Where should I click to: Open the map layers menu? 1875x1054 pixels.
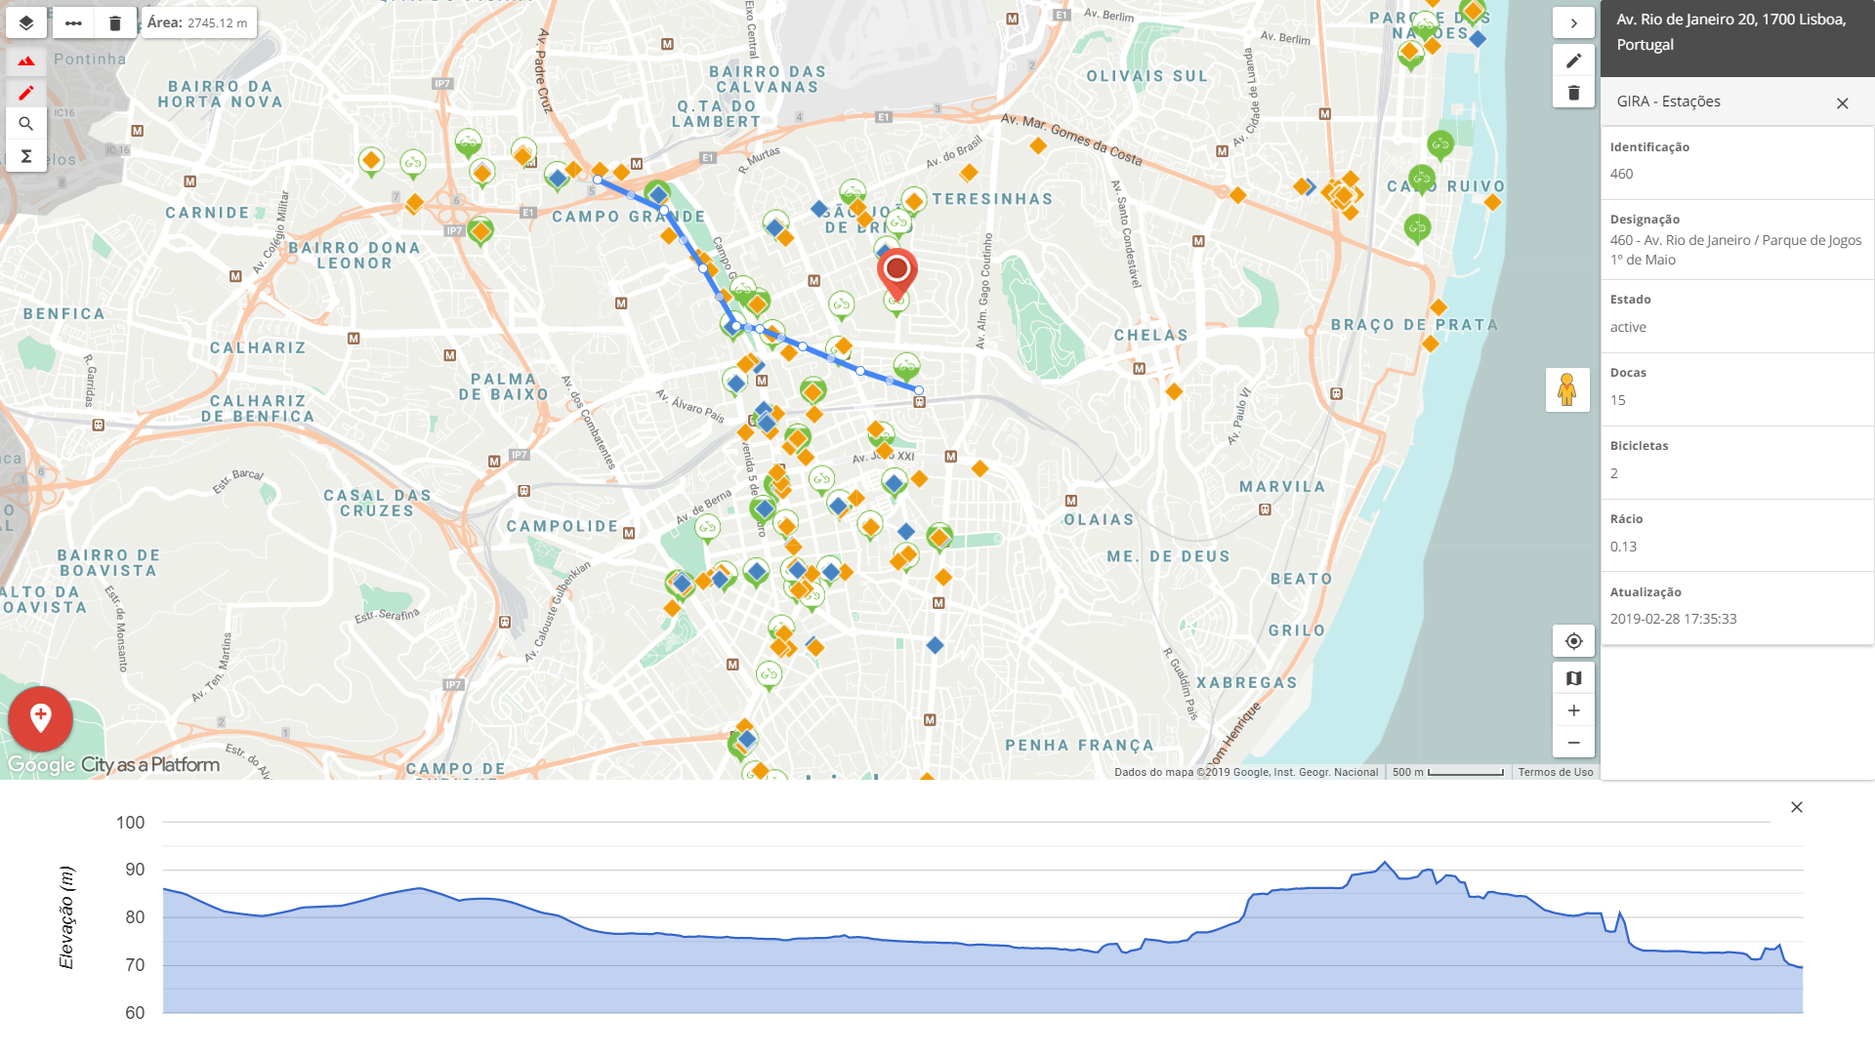click(26, 22)
